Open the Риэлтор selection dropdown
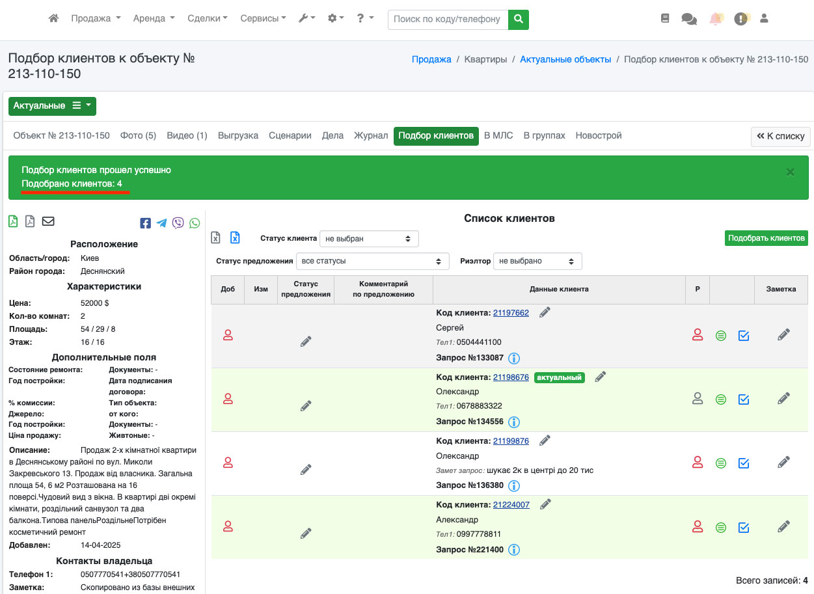 coord(537,261)
